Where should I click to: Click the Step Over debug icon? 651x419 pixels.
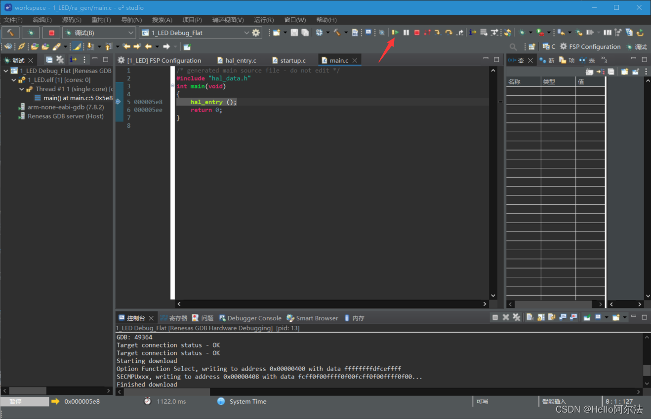[x=449, y=32]
